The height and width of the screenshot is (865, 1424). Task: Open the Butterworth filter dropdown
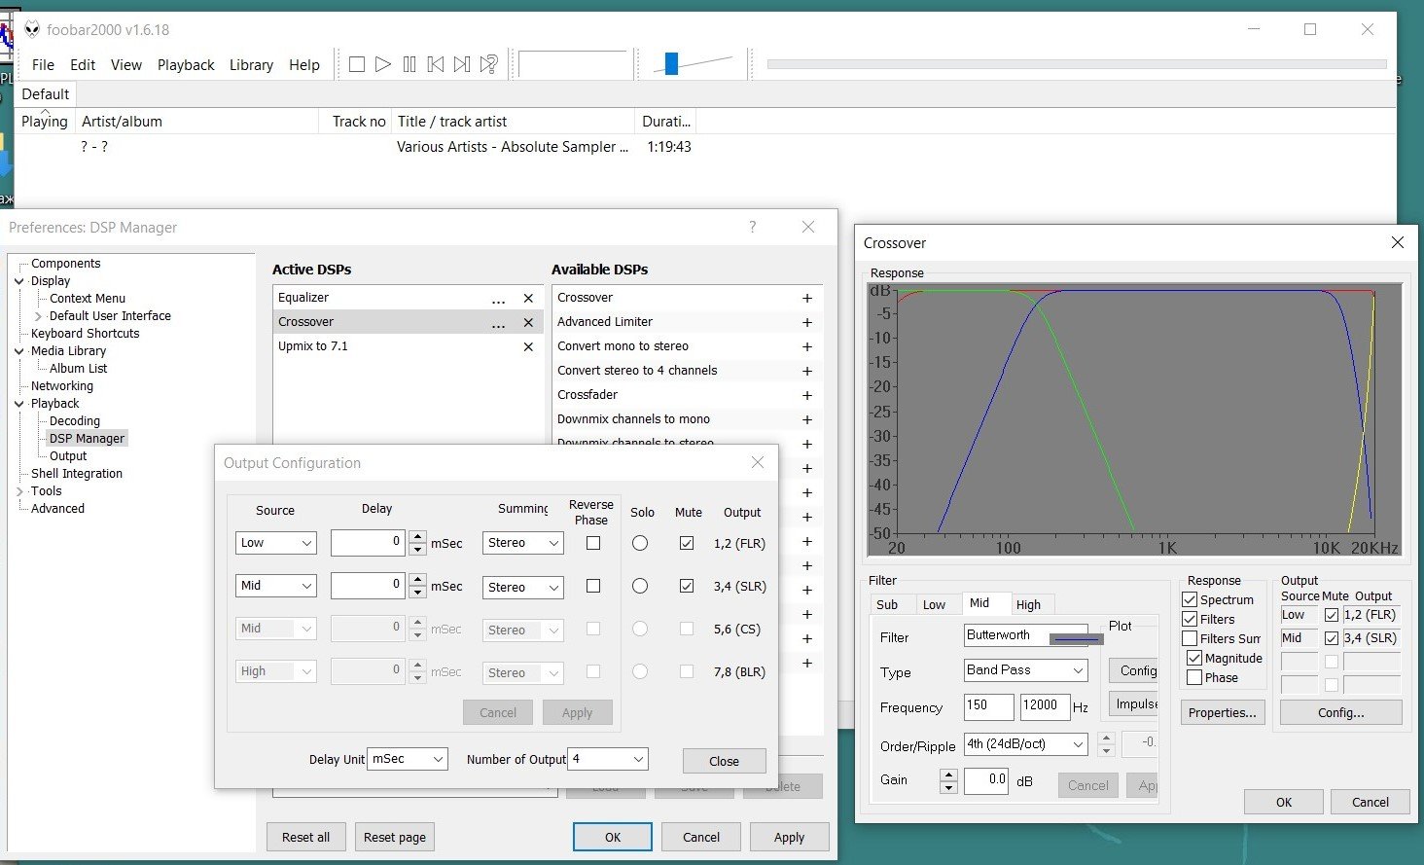coord(1026,637)
